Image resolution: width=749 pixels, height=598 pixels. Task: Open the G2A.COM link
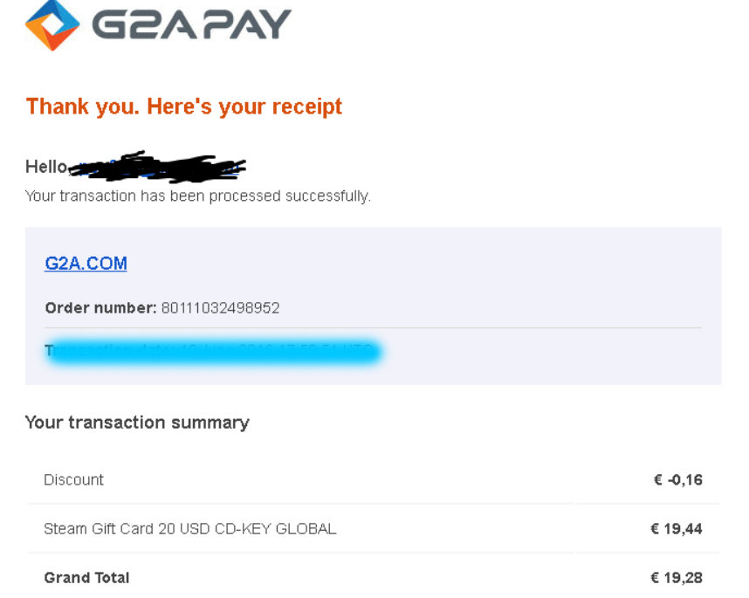pos(86,264)
